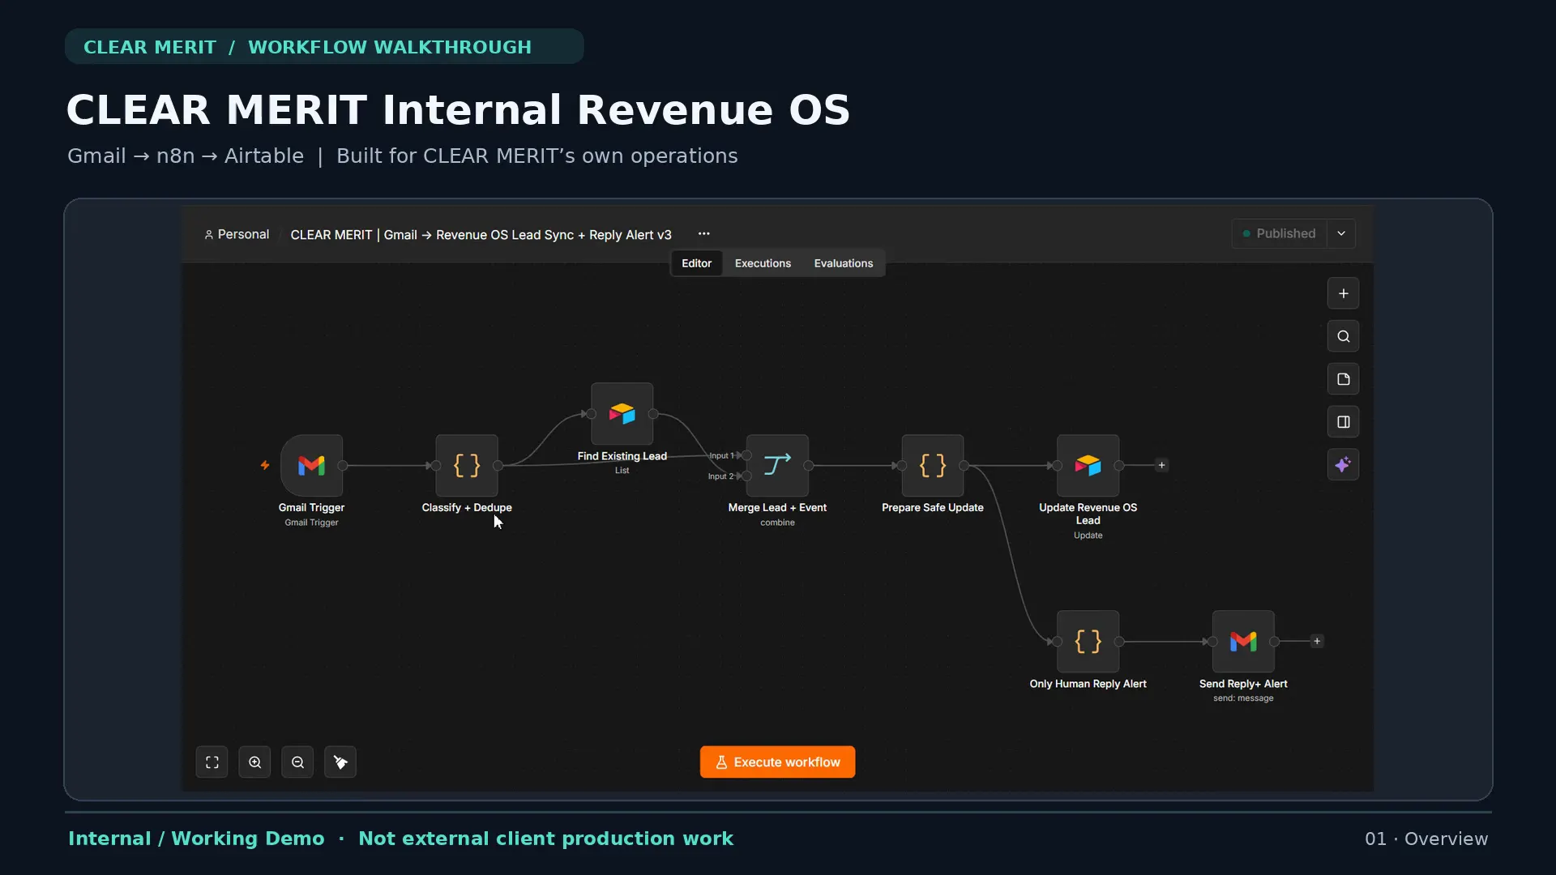Image resolution: width=1556 pixels, height=875 pixels.
Task: Zoom in on the workflow canvas
Action: click(x=255, y=762)
